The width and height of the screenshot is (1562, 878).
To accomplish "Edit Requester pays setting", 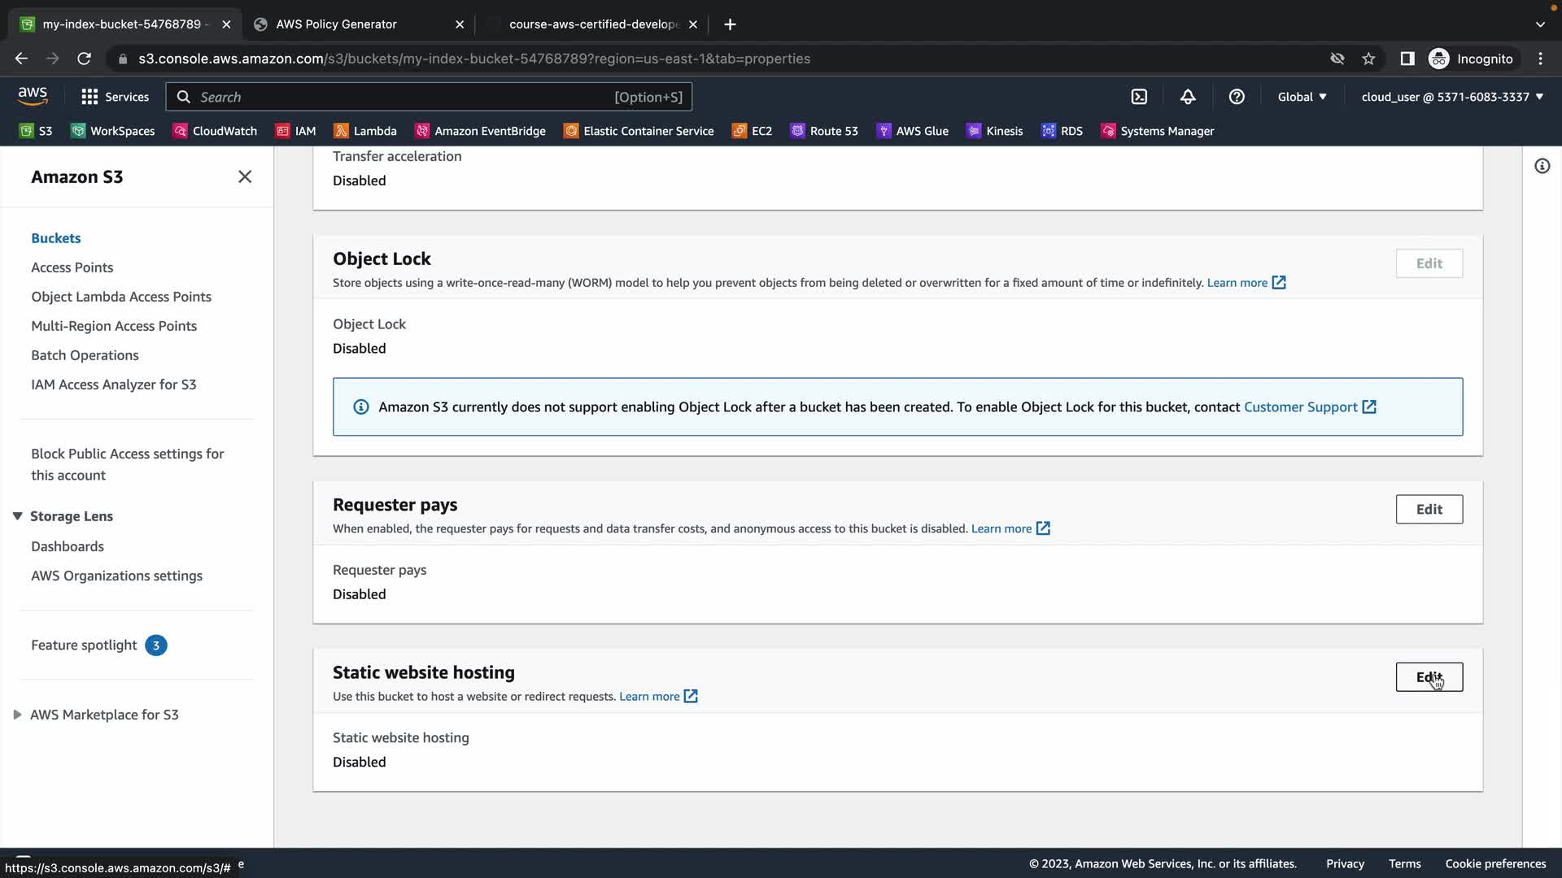I will coord(1429,509).
